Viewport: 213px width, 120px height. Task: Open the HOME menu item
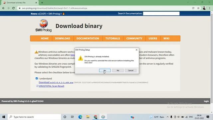coord(45,38)
